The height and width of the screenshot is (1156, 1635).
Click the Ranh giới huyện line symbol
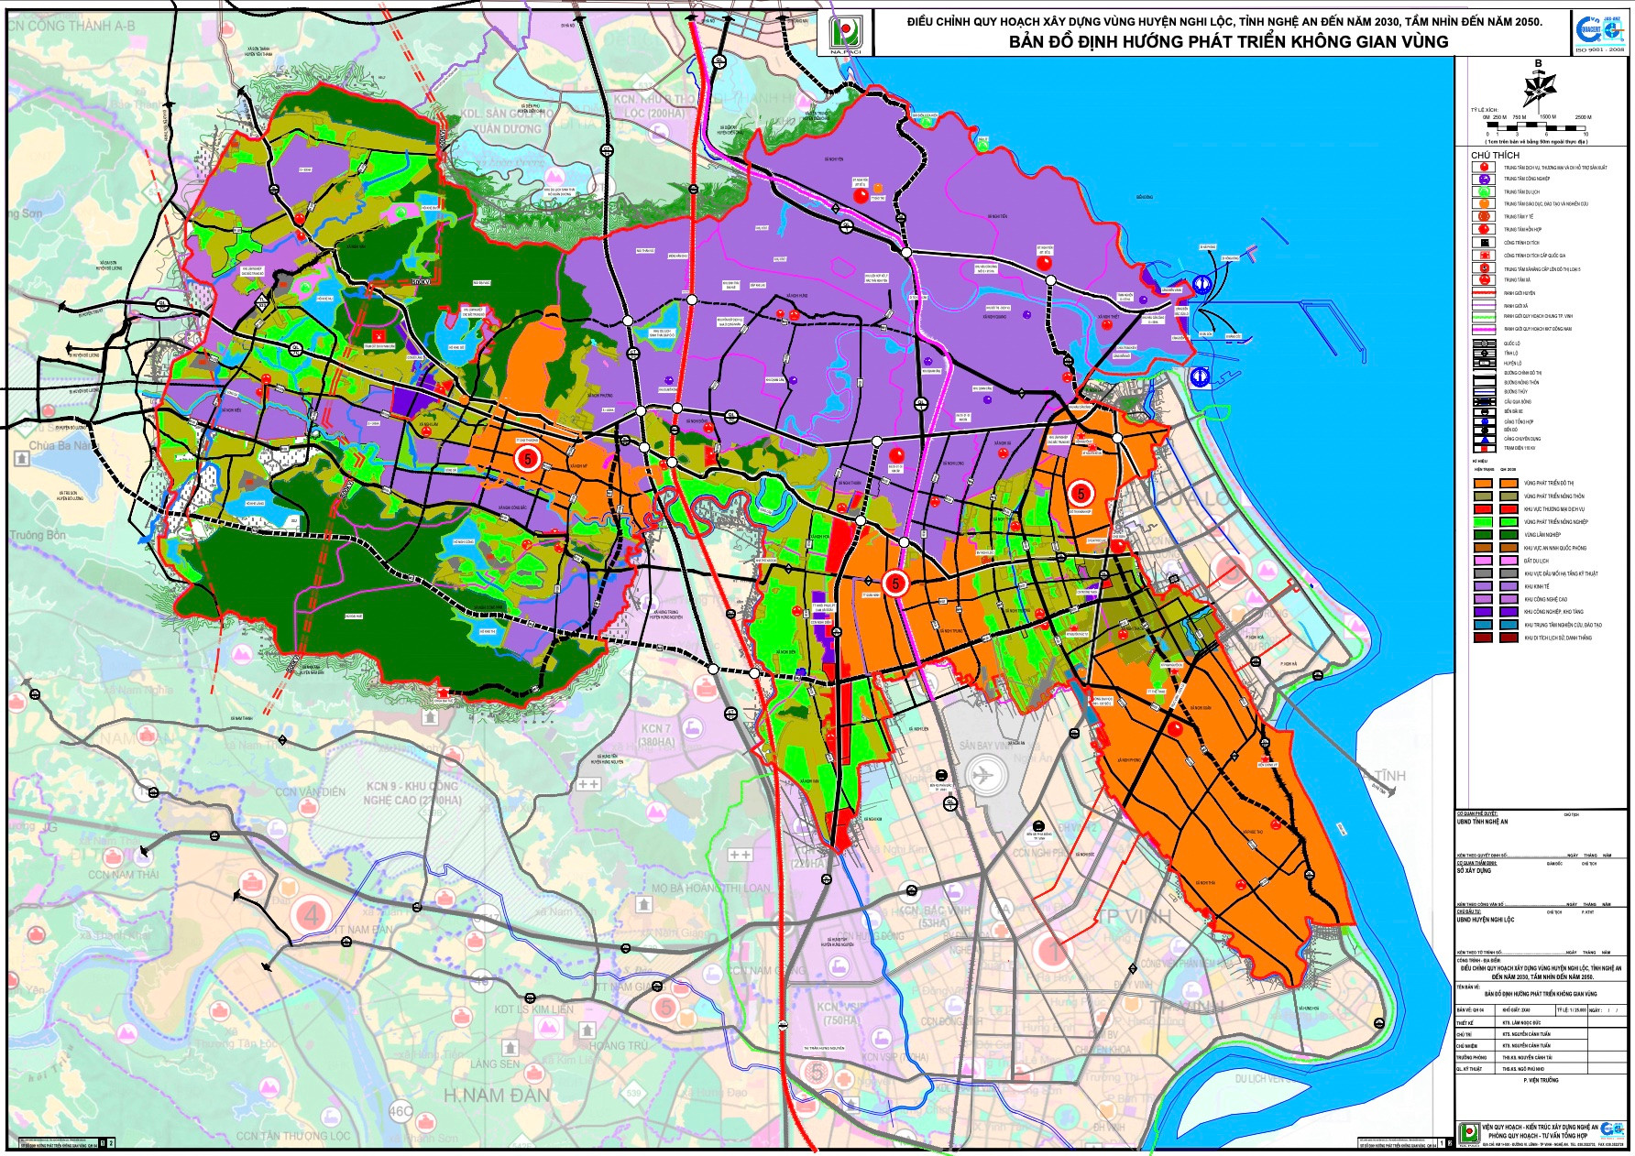1484,292
